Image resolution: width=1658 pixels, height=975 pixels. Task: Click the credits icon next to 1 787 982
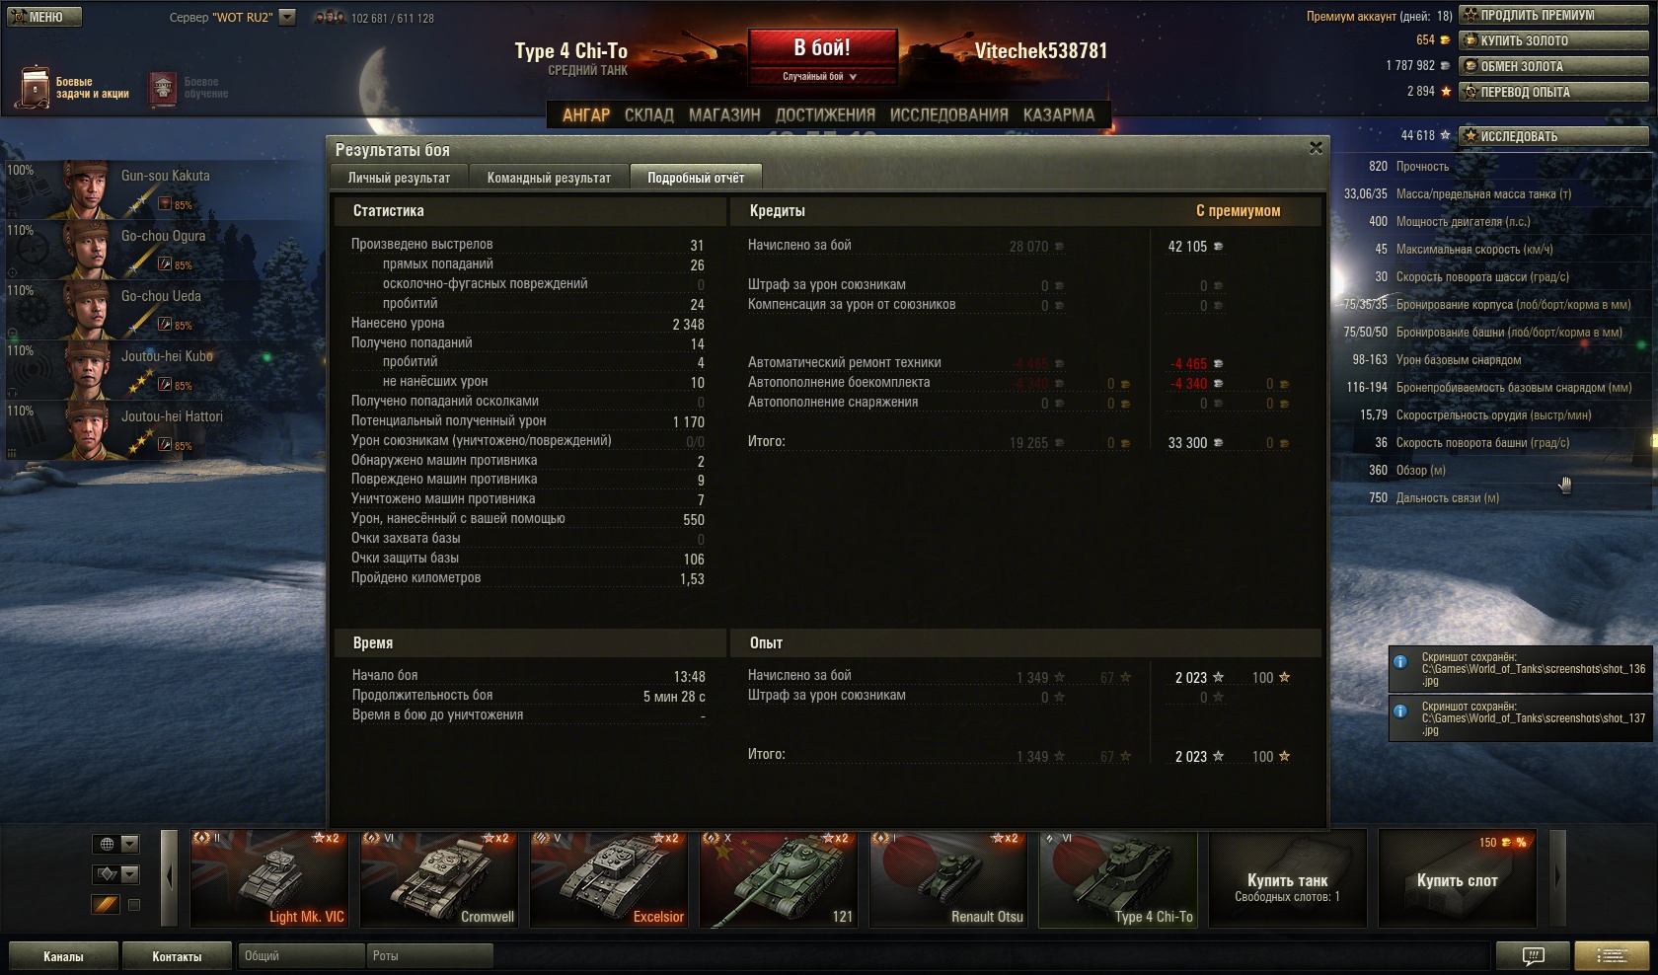click(x=1445, y=66)
